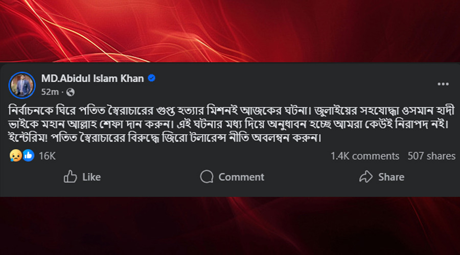Click the blue thumbs-up reaction emoji
The width and height of the screenshot is (460, 255).
[x=28, y=156]
